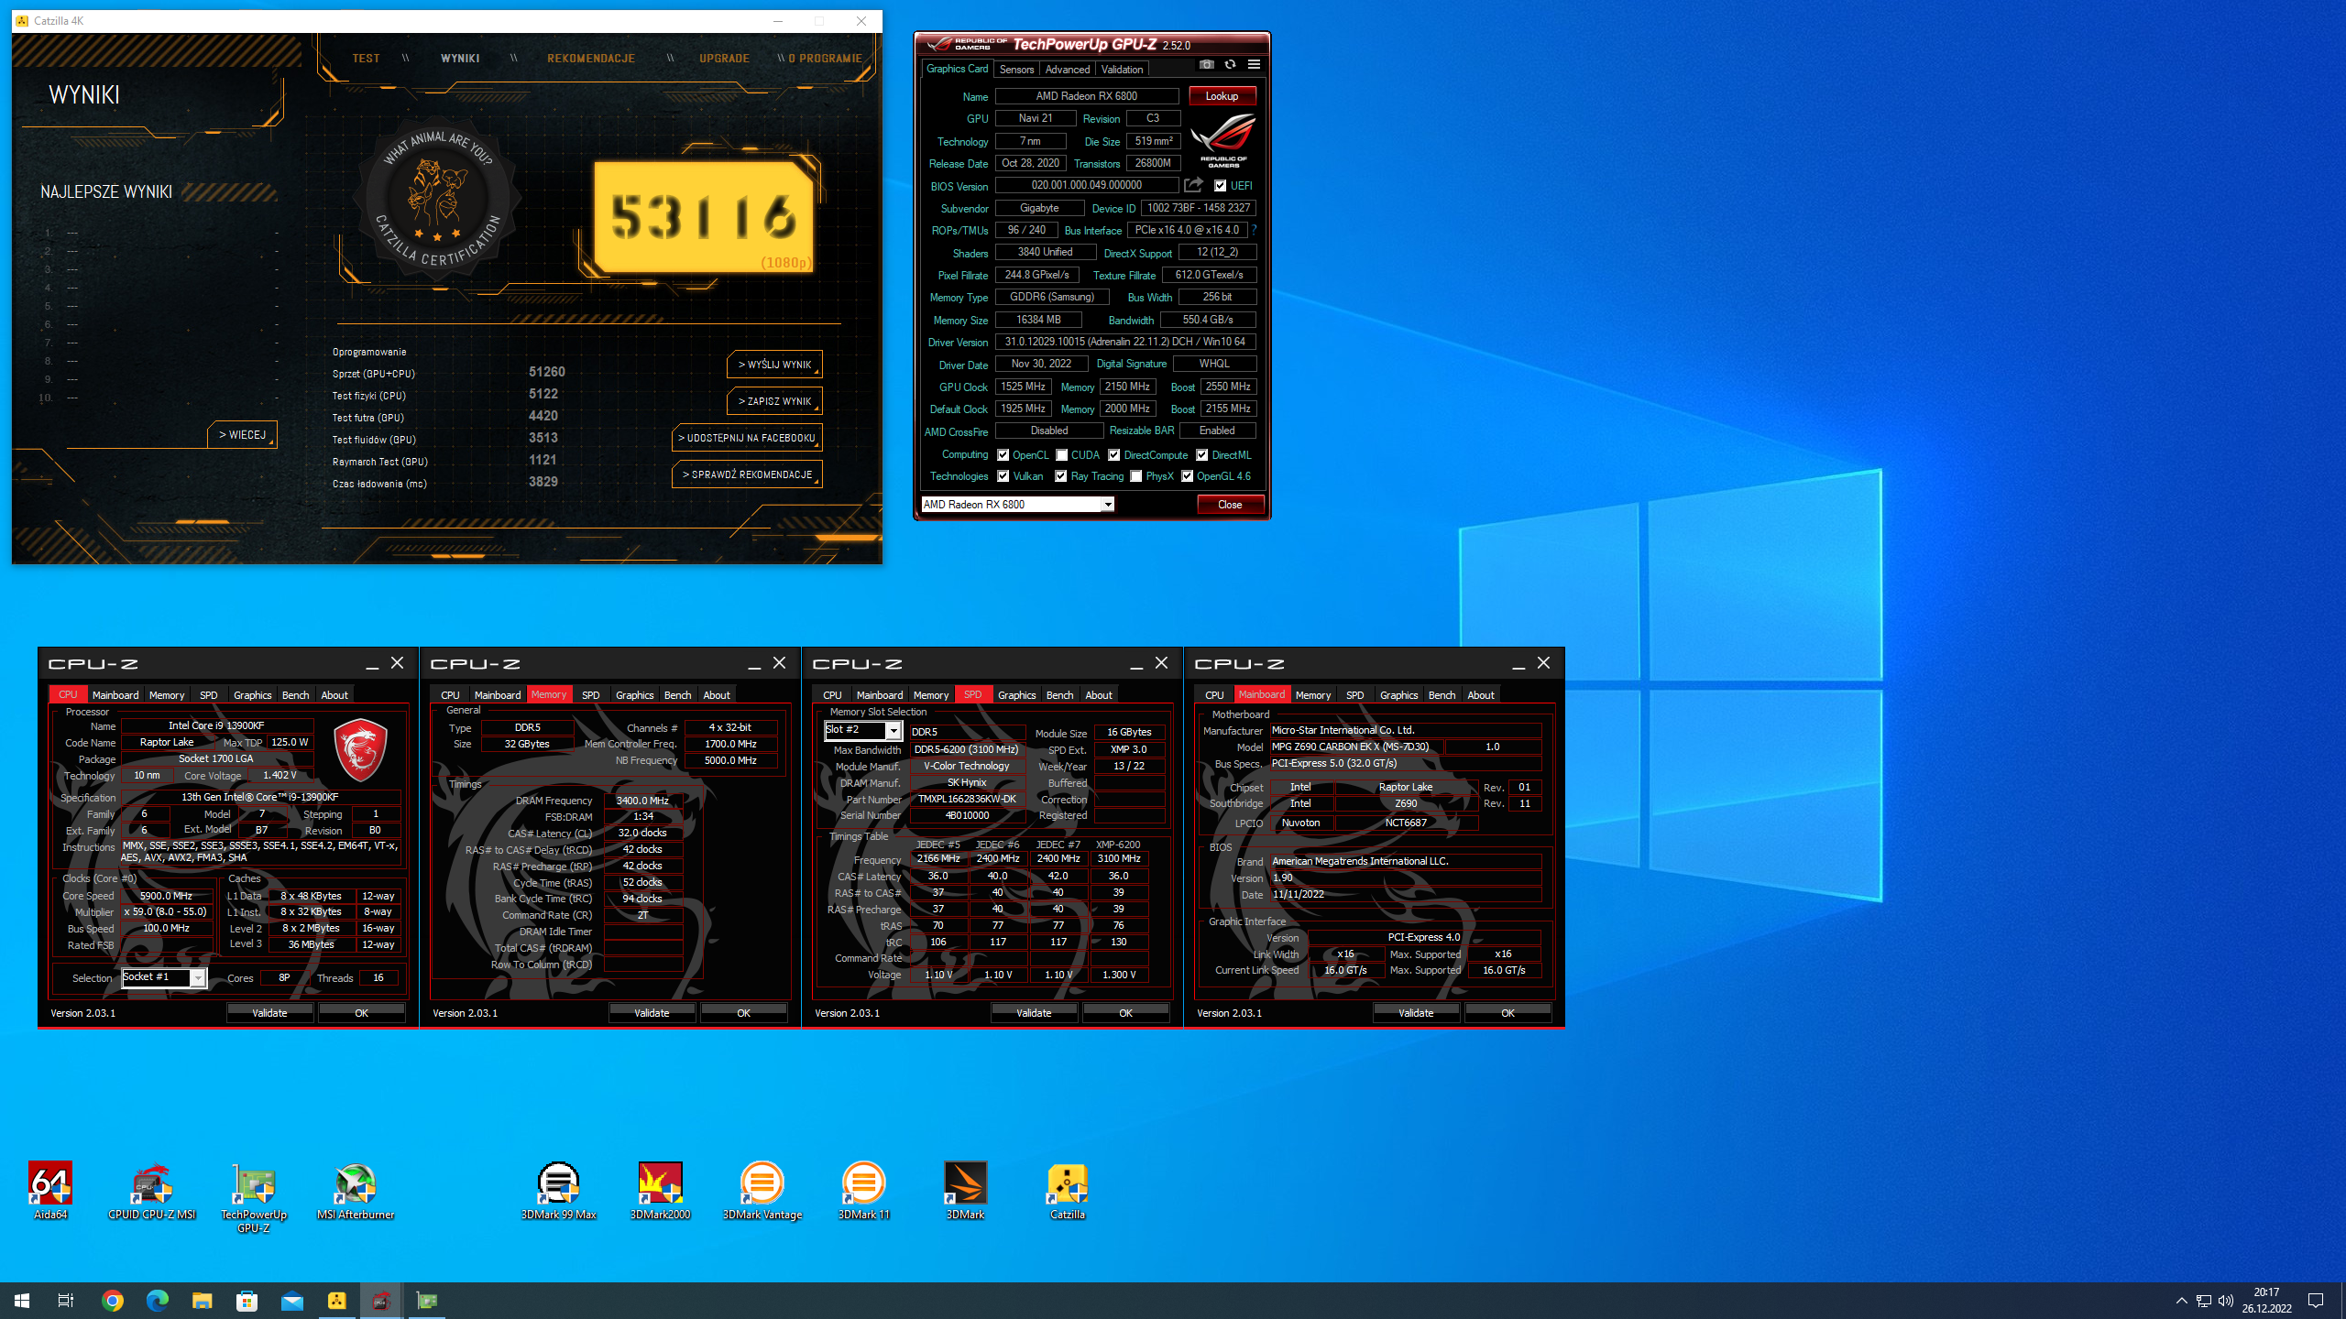
Task: Click SPRAWDŹ REKOMENDACJE button
Action: coord(747,474)
